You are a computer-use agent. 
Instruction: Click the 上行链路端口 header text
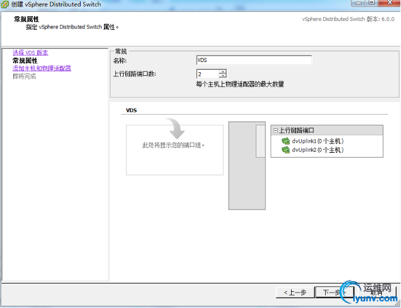[296, 130]
